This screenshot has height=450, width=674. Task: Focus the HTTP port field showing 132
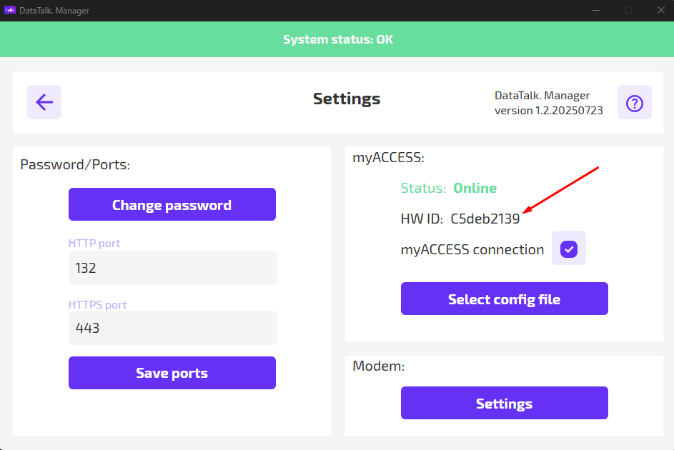(x=172, y=269)
